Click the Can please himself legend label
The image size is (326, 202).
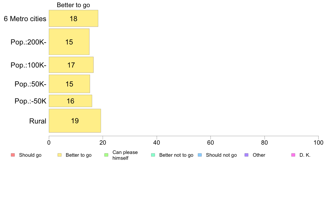pos(125,155)
